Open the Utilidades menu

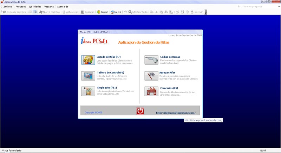click(x=35, y=7)
